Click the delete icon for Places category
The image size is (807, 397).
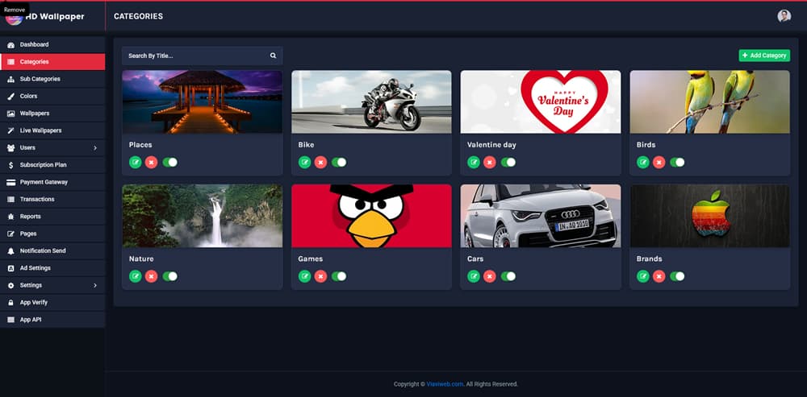152,163
